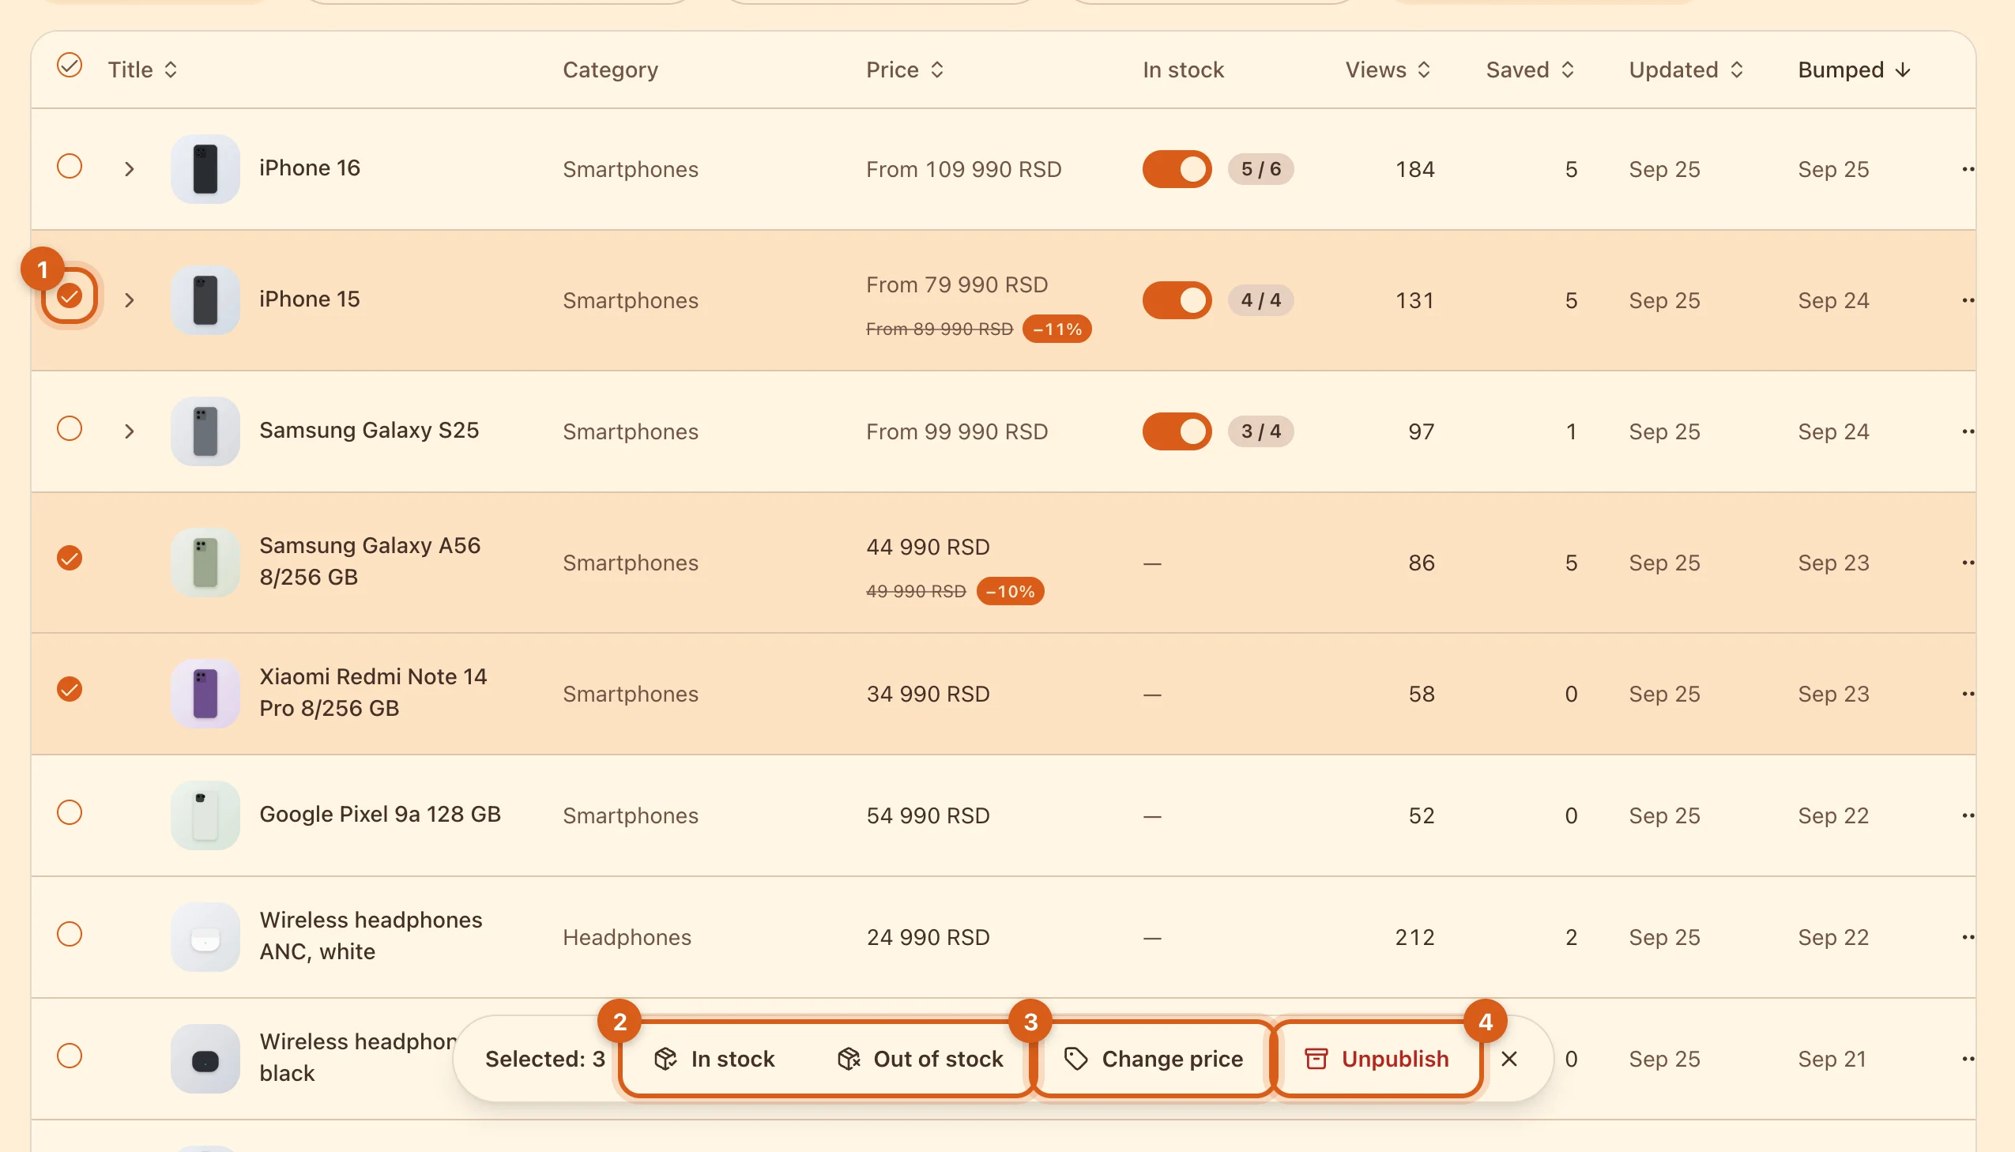Click the iPhone 15 product thumbnail

click(205, 301)
